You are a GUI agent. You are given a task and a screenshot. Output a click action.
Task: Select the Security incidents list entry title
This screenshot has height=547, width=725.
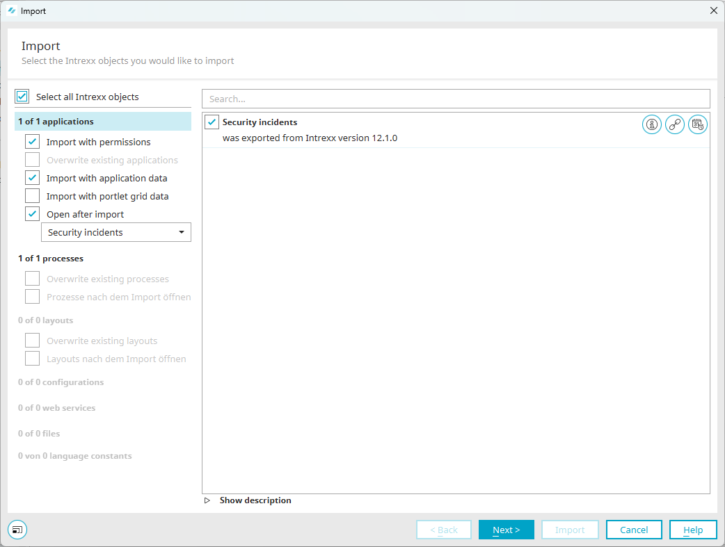(x=260, y=122)
